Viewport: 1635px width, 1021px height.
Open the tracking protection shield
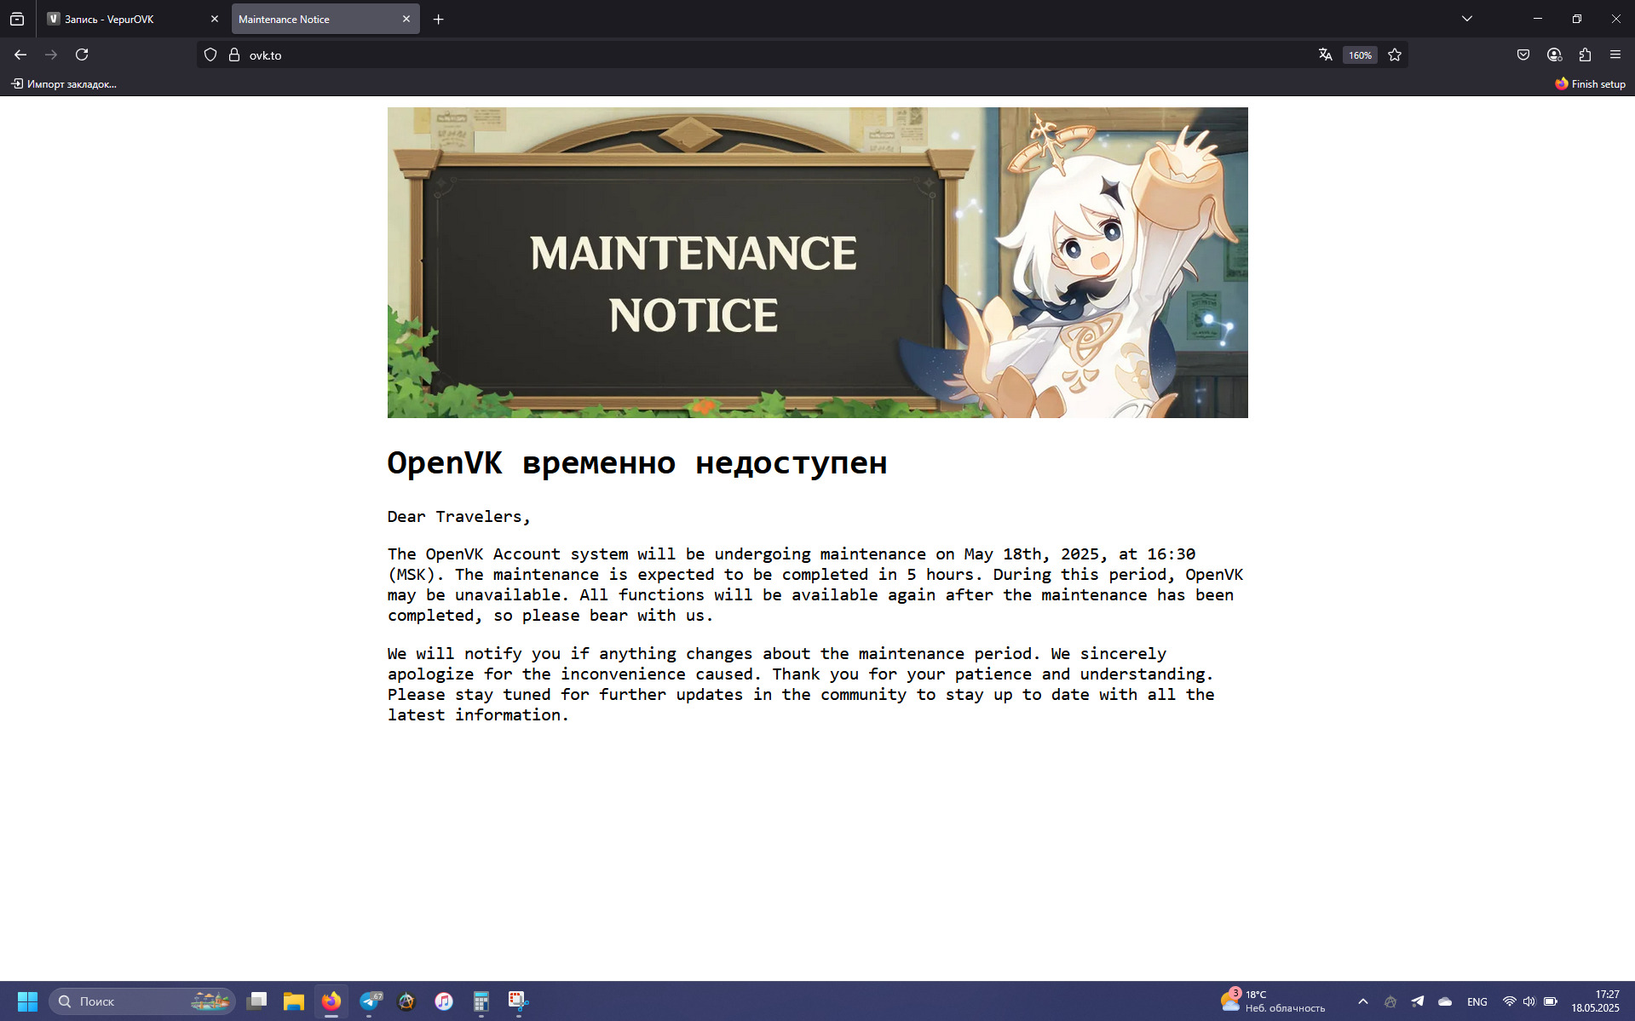click(210, 54)
